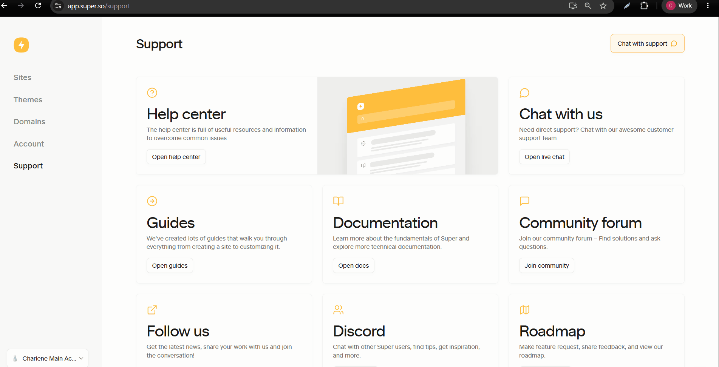Click the Help center question mark icon
The image size is (719, 367).
tap(152, 93)
